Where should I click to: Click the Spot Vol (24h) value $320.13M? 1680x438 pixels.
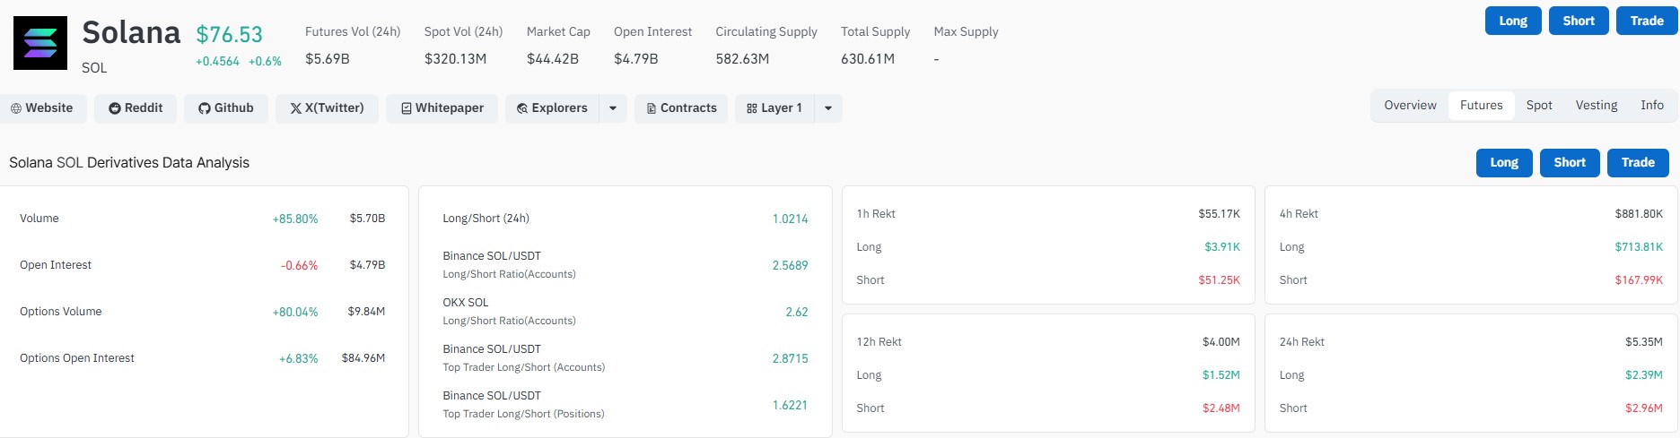pyautogui.click(x=455, y=59)
